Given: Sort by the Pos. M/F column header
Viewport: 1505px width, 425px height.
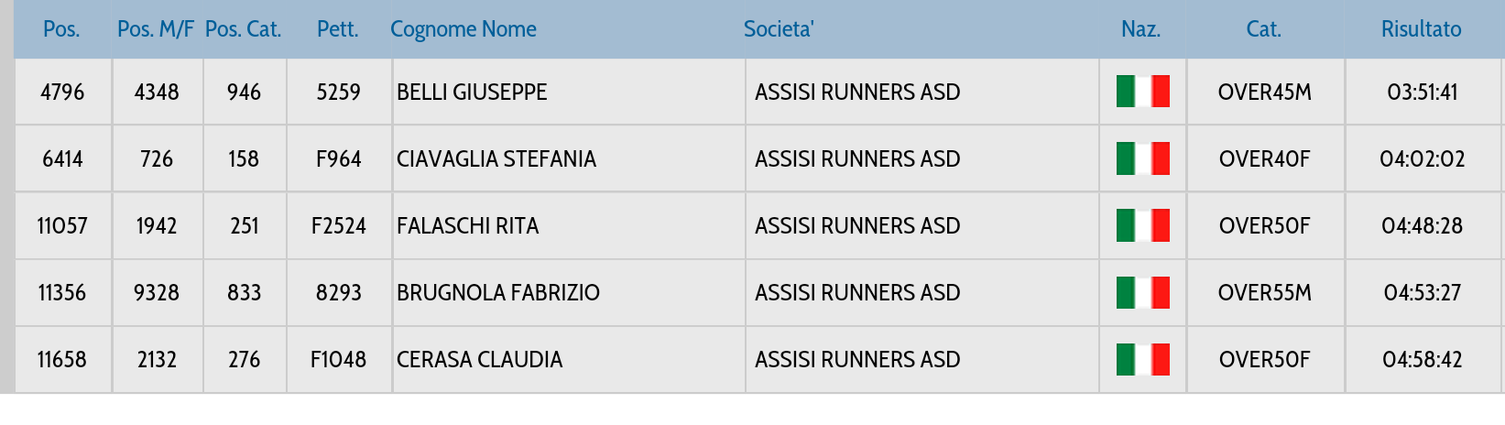Looking at the screenshot, I should click(156, 29).
